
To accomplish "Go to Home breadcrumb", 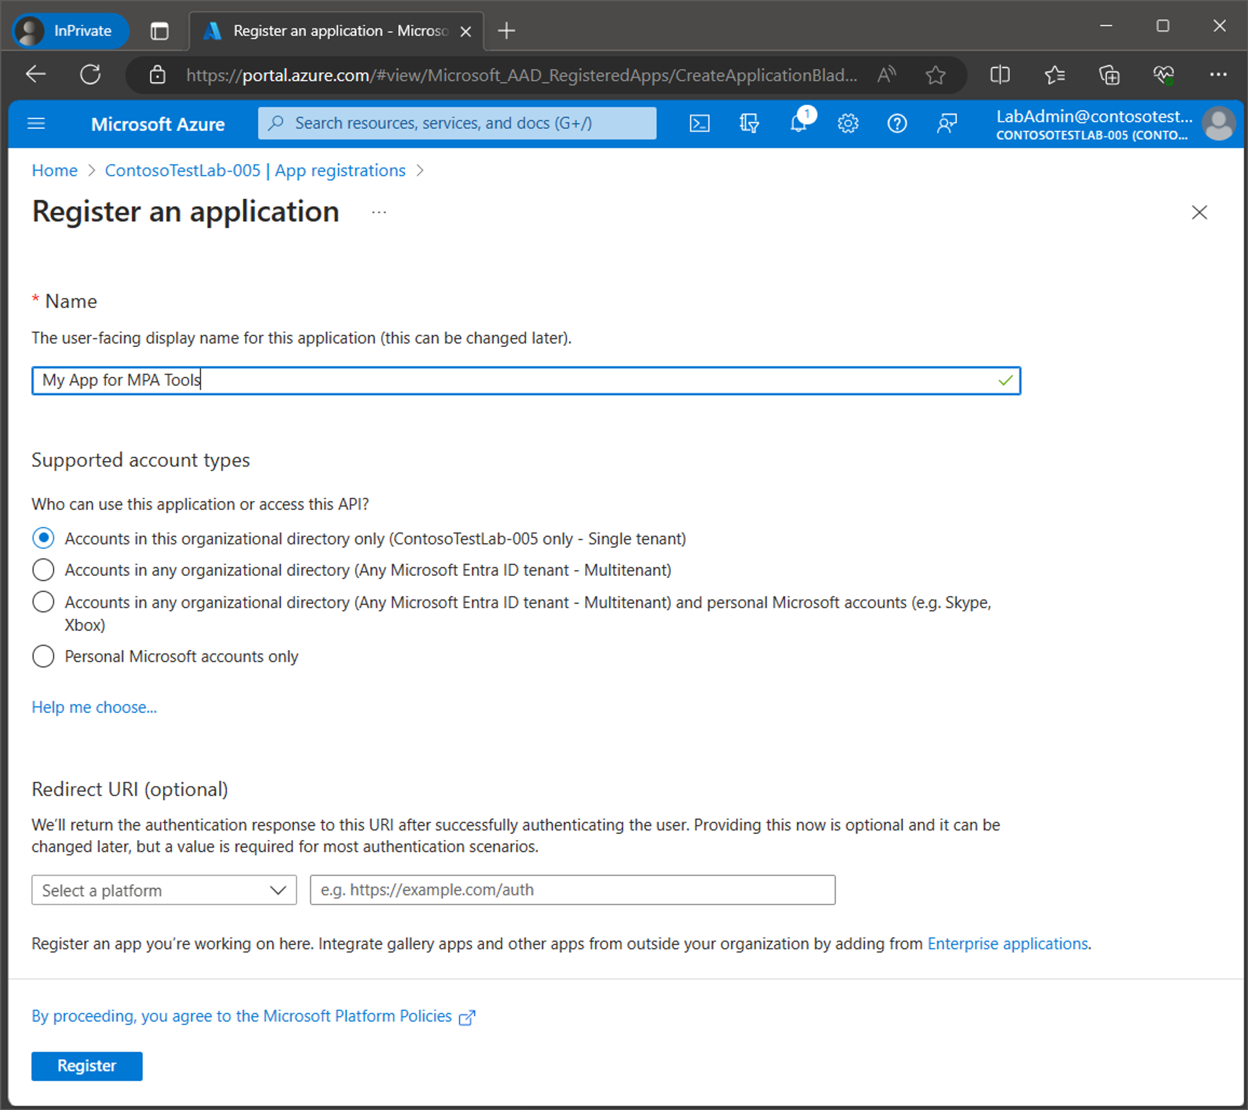I will (x=54, y=170).
